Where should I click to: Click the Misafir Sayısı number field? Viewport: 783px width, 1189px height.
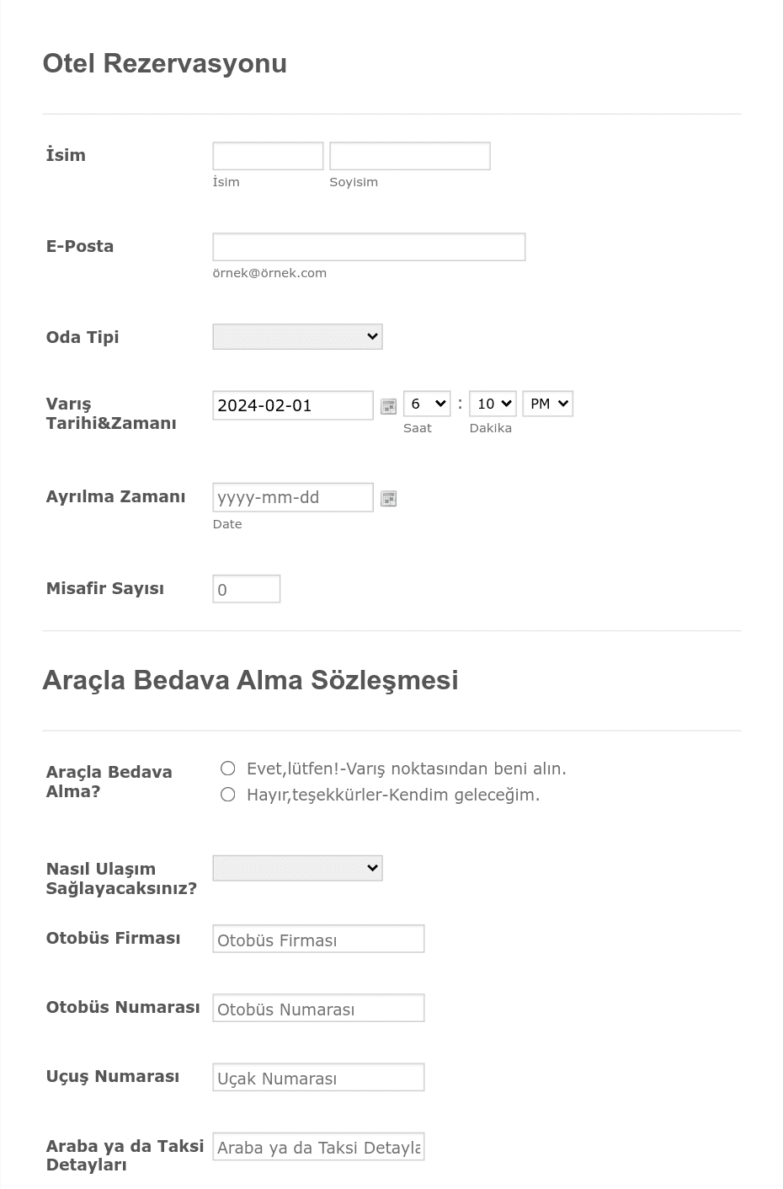click(x=247, y=589)
